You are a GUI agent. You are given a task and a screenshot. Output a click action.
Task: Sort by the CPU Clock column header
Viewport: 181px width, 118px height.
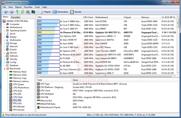pyautogui.click(x=88, y=17)
